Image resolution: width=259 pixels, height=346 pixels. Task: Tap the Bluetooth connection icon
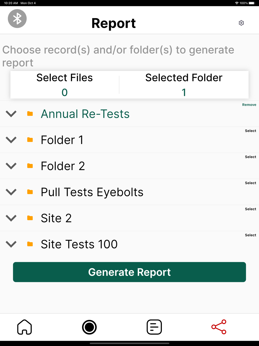(x=17, y=19)
